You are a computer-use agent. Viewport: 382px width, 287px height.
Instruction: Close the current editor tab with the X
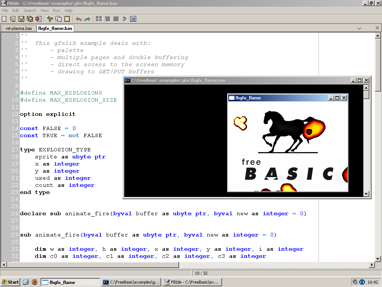(377, 28)
